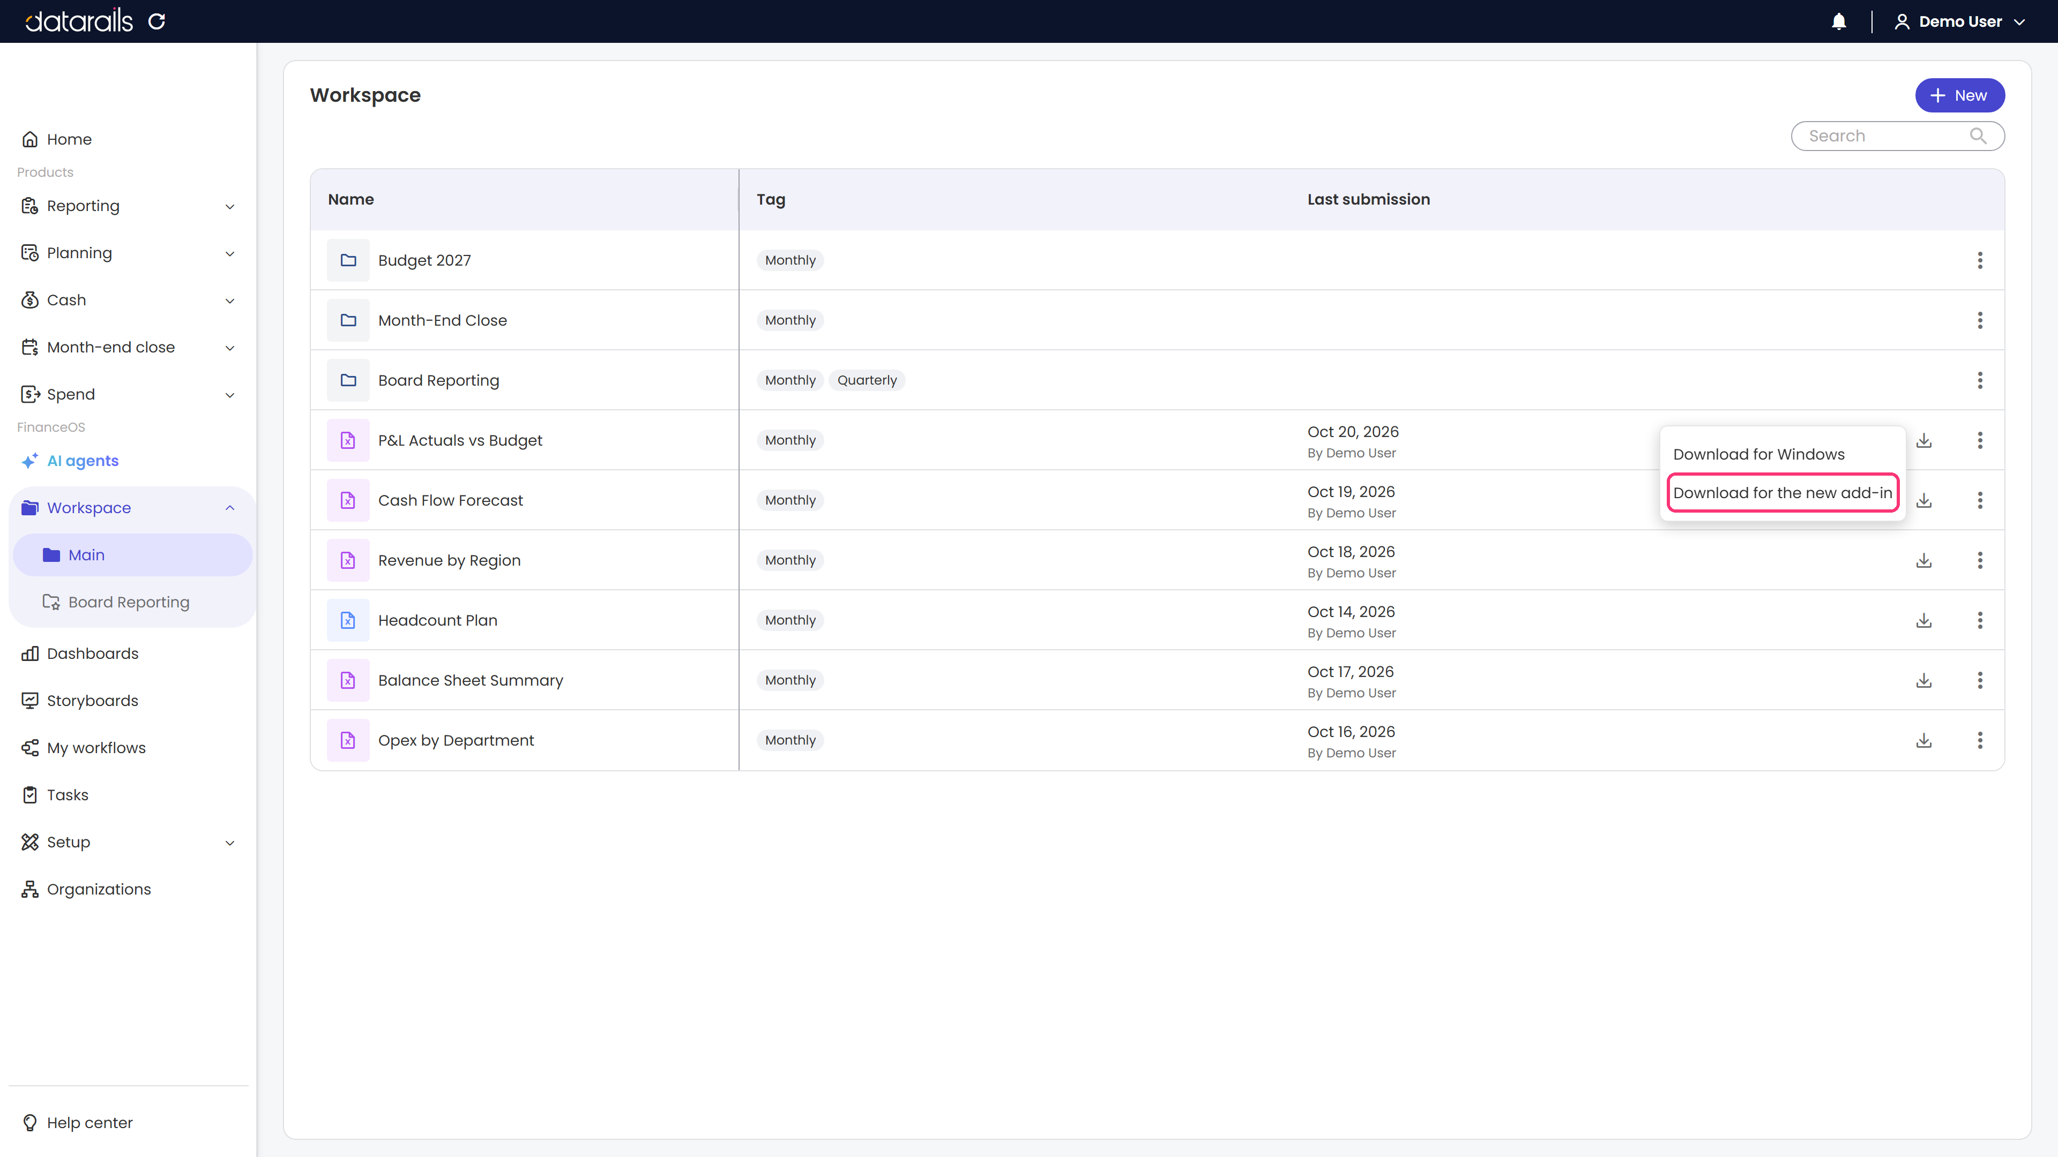Expand the Month-end close sidebar section
This screenshot has width=2058, height=1157.
coord(230,348)
